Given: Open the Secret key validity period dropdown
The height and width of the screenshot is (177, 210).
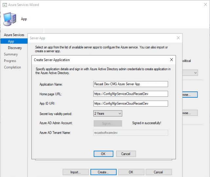Looking at the screenshot, I should click(108, 113).
